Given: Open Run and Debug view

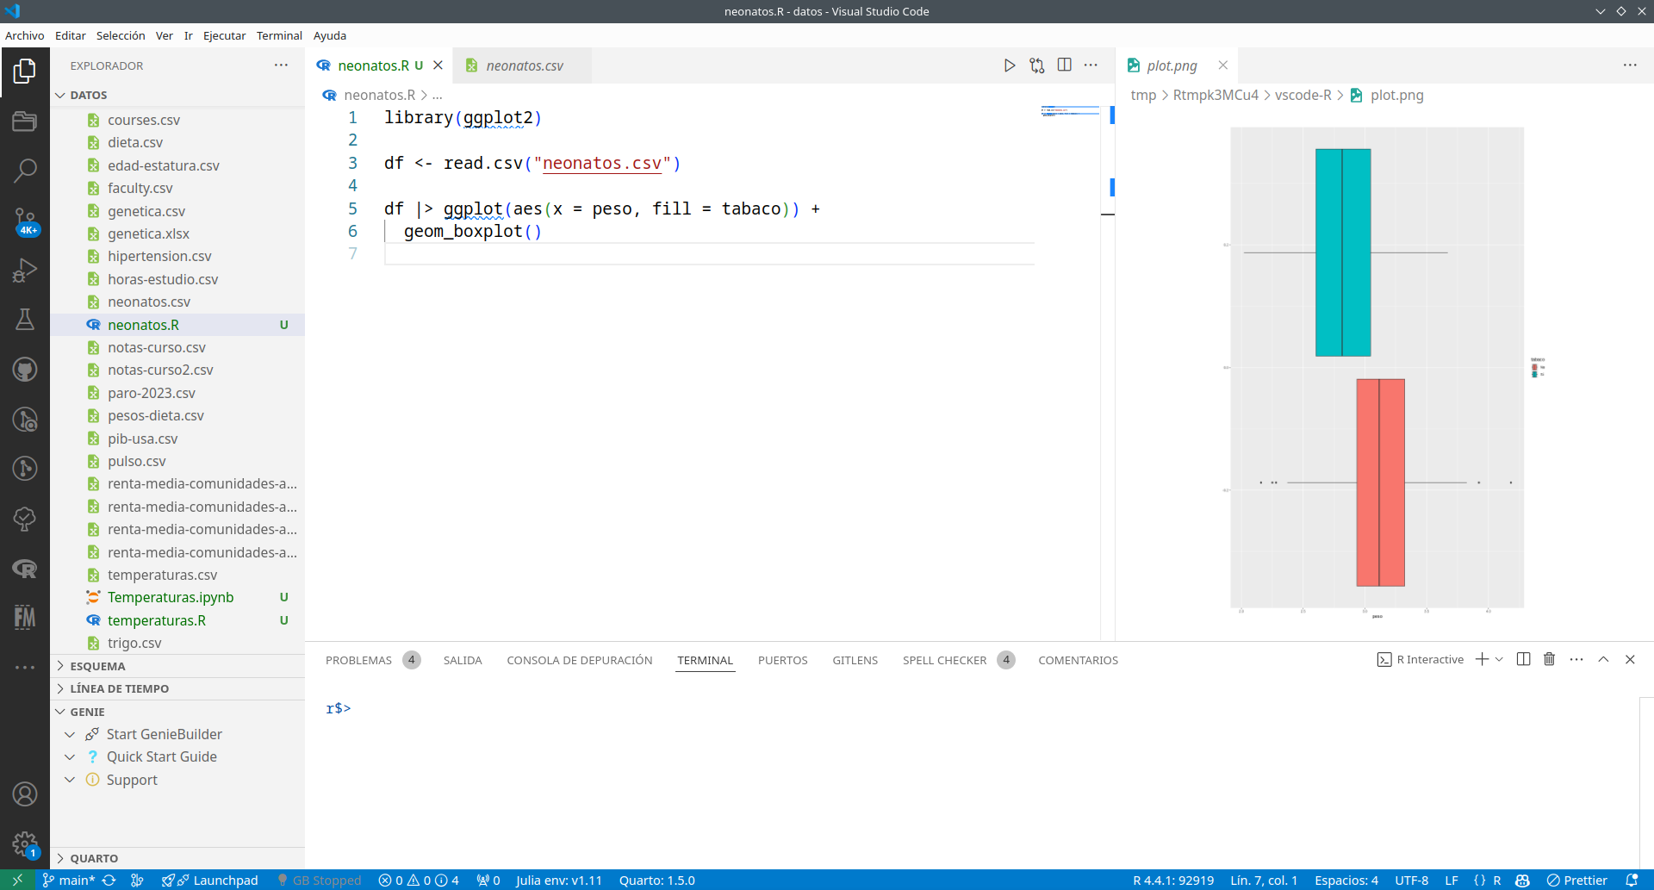Looking at the screenshot, I should pyautogui.click(x=25, y=271).
